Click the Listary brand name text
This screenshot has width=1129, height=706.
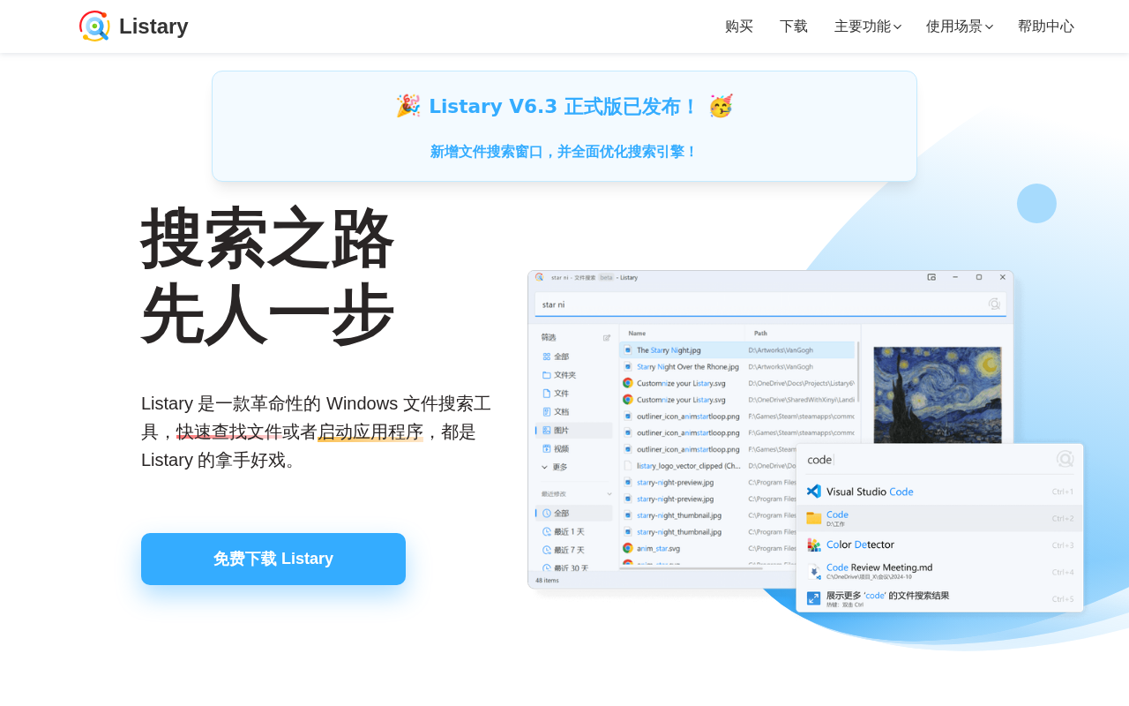point(153,26)
